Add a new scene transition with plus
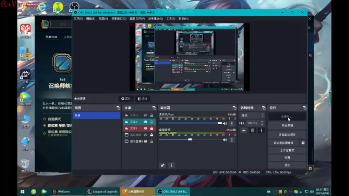Screen dimensions: 349x196 (x=244, y=130)
